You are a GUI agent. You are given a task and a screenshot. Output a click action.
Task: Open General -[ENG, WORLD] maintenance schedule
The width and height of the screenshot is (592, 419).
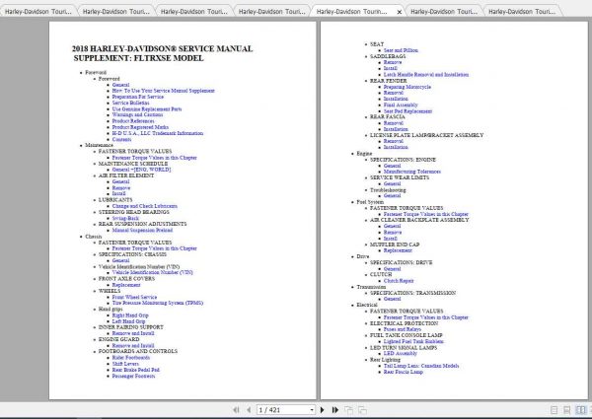point(141,170)
